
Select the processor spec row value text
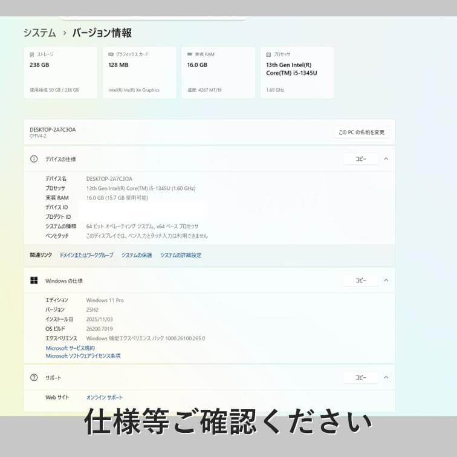tap(141, 188)
